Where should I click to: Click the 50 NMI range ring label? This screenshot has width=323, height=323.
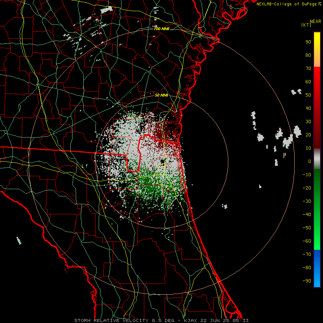click(x=161, y=95)
